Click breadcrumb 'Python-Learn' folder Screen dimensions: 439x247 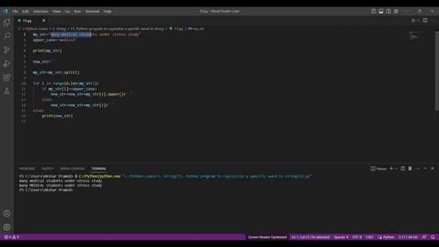tap(37, 29)
